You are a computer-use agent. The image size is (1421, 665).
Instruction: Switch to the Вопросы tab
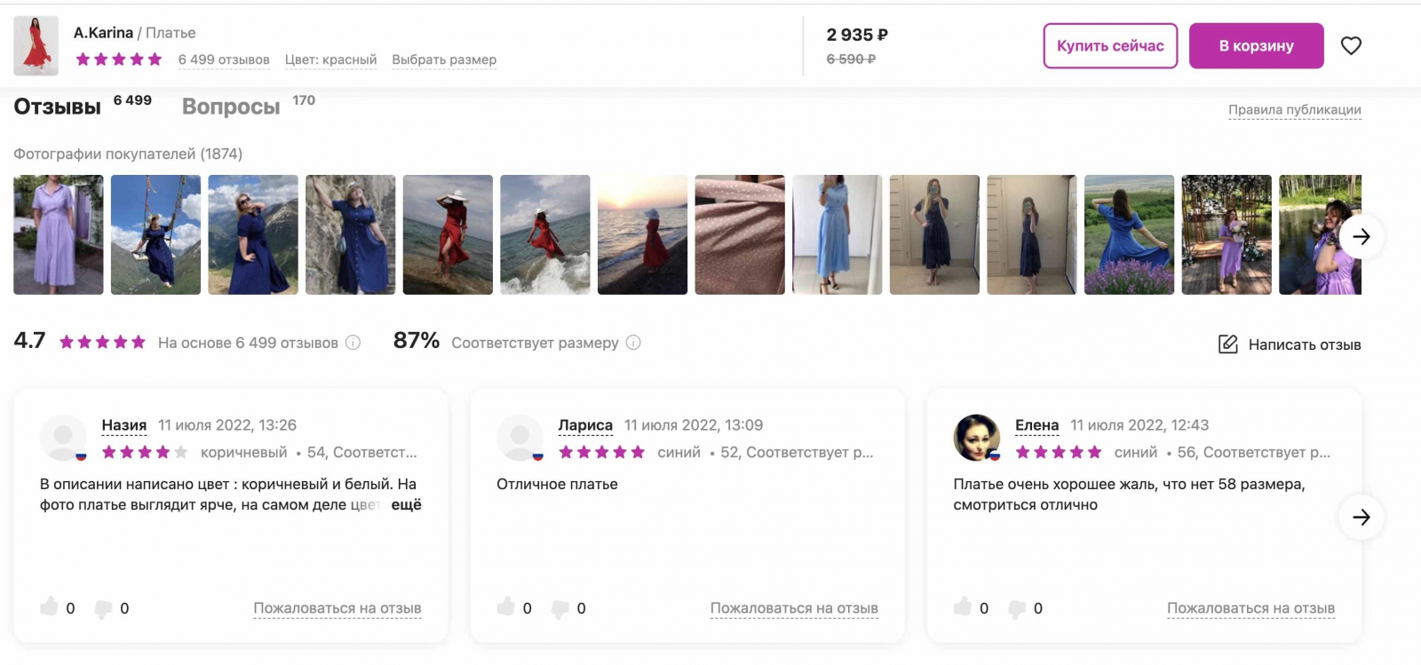pyautogui.click(x=231, y=107)
